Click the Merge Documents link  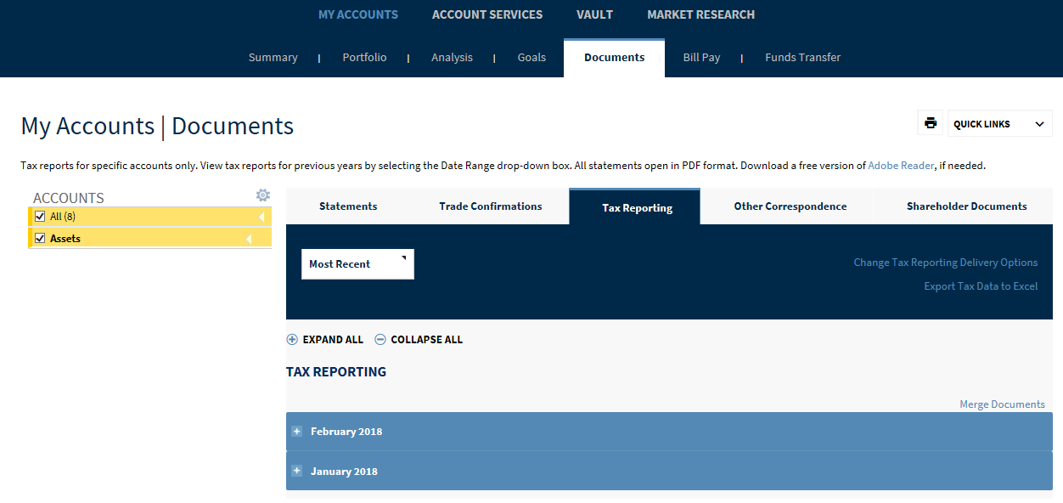point(1002,404)
